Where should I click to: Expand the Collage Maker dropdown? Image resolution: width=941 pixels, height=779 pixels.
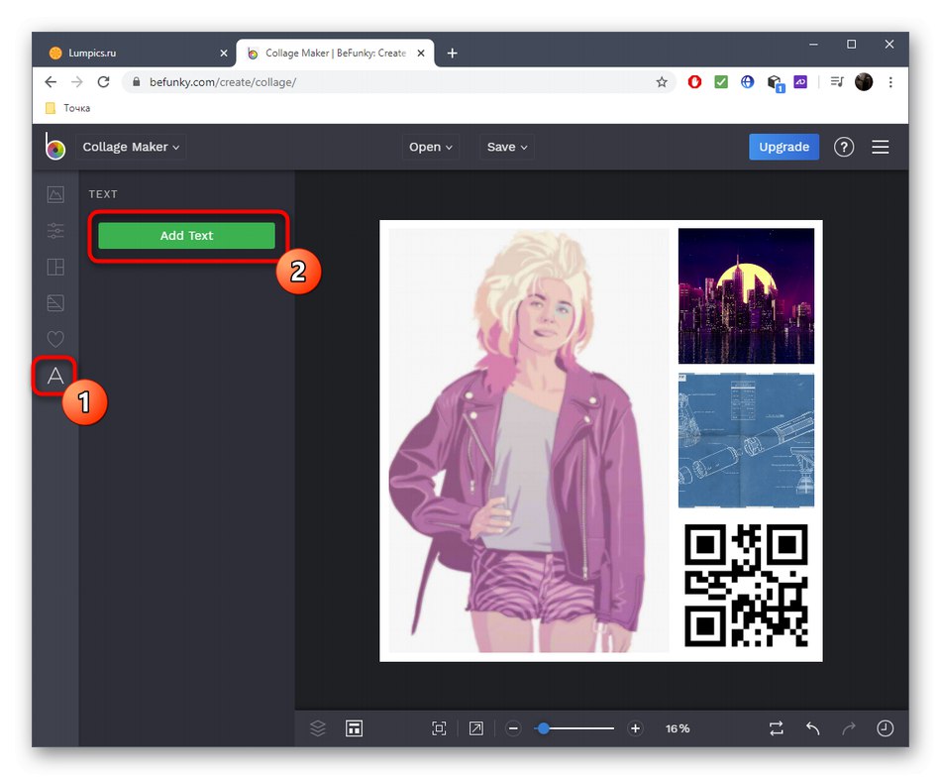131,147
